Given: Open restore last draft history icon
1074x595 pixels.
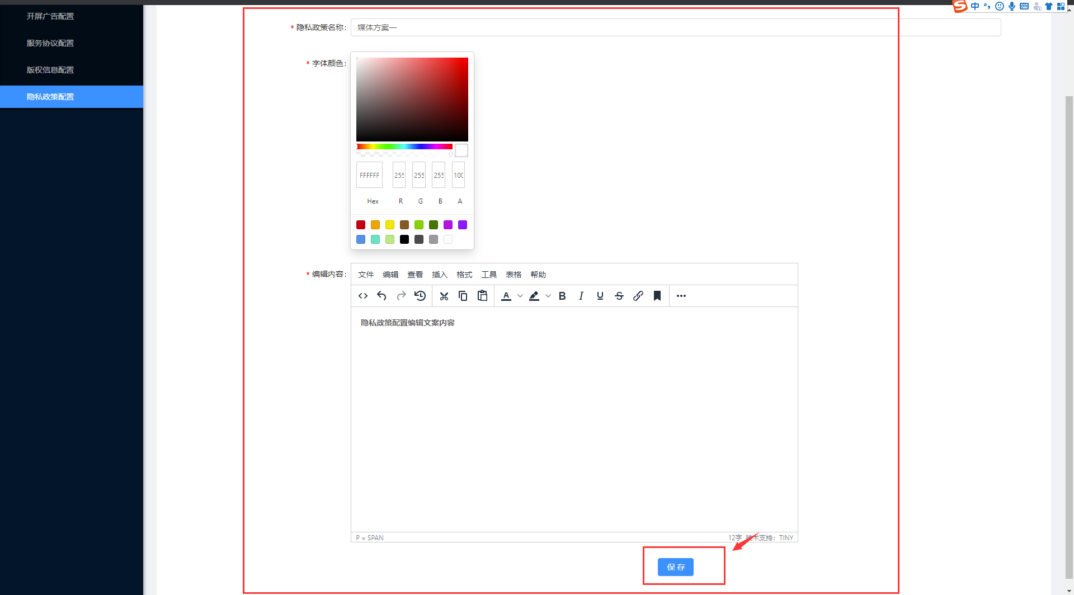Looking at the screenshot, I should tap(420, 296).
